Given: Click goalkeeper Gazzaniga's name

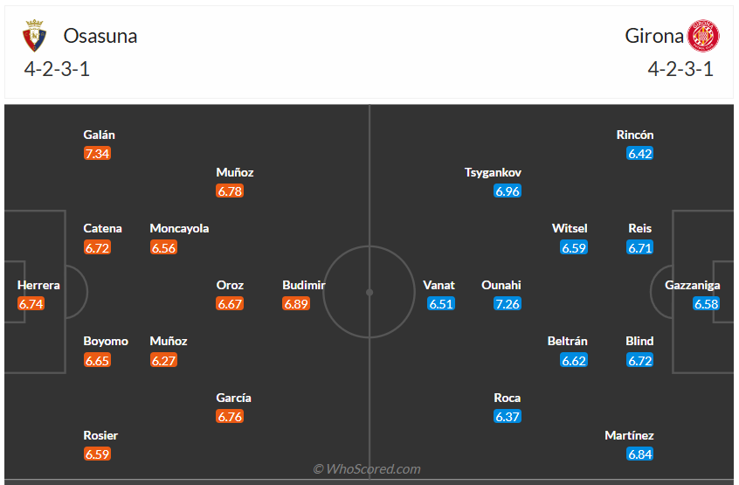Looking at the screenshot, I should click(693, 285).
